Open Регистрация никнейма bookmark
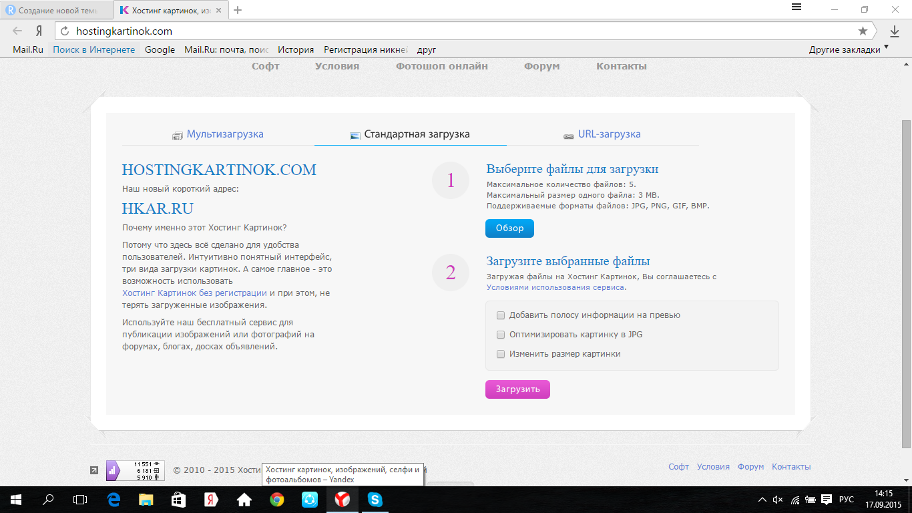The height and width of the screenshot is (513, 912). [x=366, y=49]
